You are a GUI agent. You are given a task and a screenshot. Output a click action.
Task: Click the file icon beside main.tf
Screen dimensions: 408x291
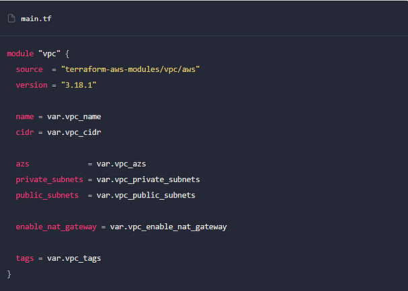click(11, 18)
